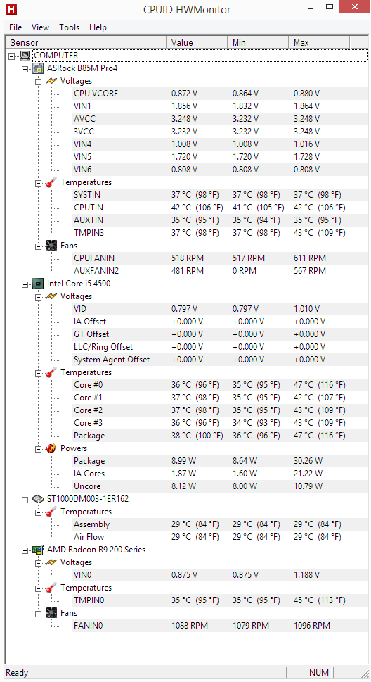371x682 pixels.
Task: Click the Intel Core i5 4590 chip icon
Action: click(x=38, y=284)
